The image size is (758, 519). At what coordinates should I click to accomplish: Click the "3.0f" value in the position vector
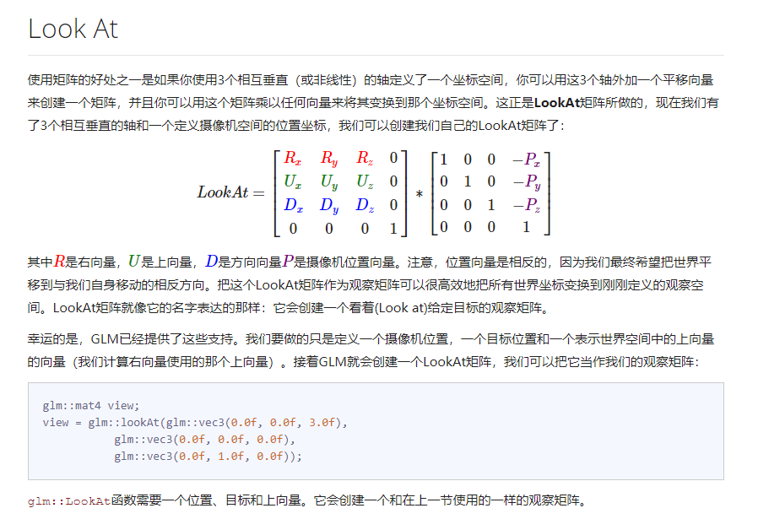(322, 422)
